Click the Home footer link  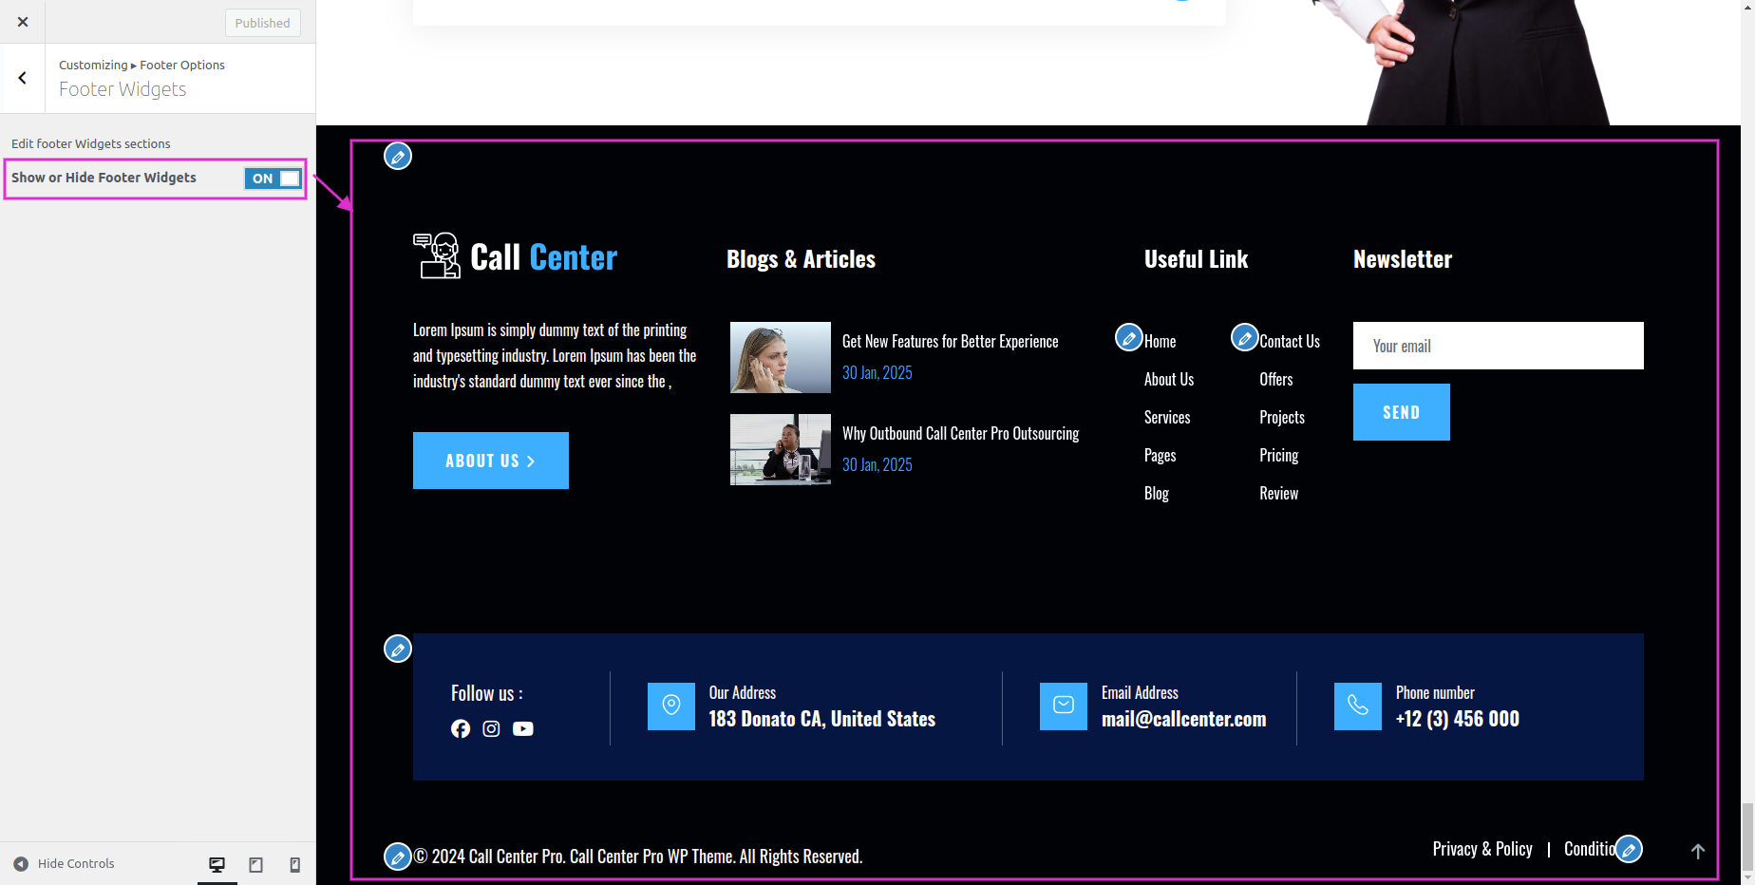[1161, 341]
